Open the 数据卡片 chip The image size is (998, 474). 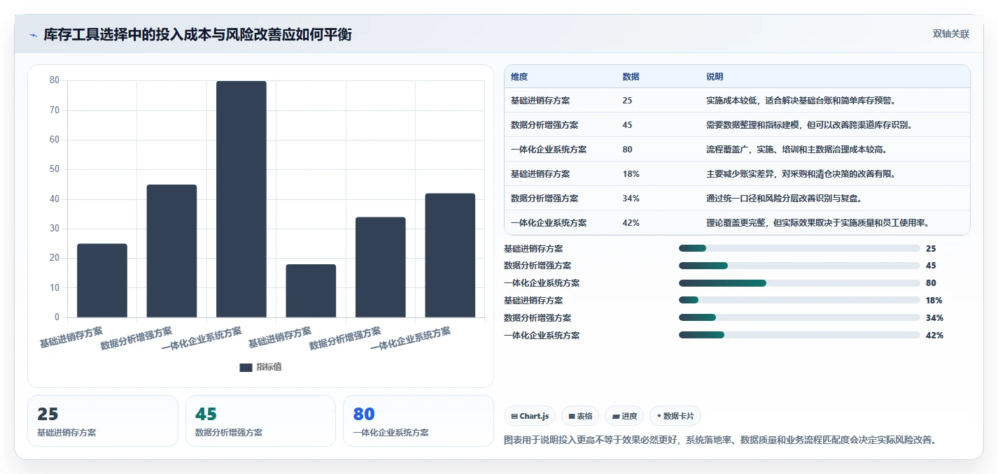[x=675, y=416]
